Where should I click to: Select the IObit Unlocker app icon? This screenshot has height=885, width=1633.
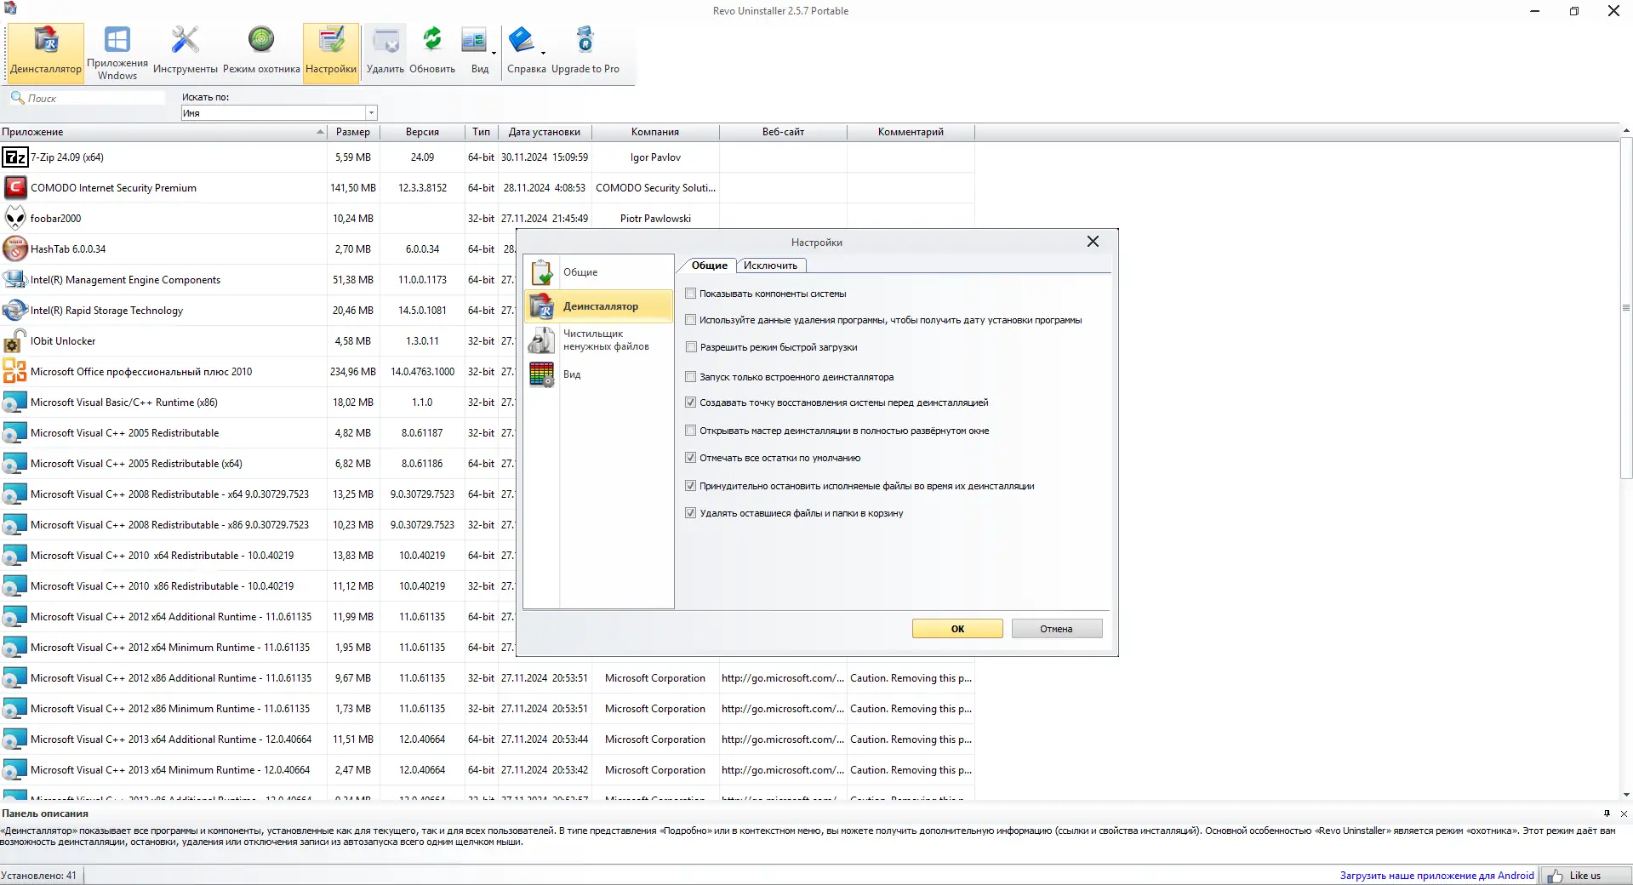[x=15, y=341]
